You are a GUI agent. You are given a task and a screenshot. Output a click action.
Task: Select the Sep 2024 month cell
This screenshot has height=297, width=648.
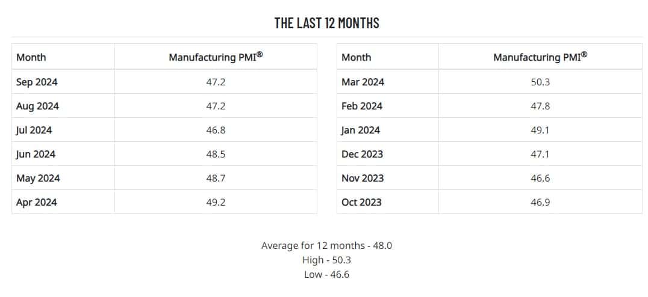click(x=37, y=82)
